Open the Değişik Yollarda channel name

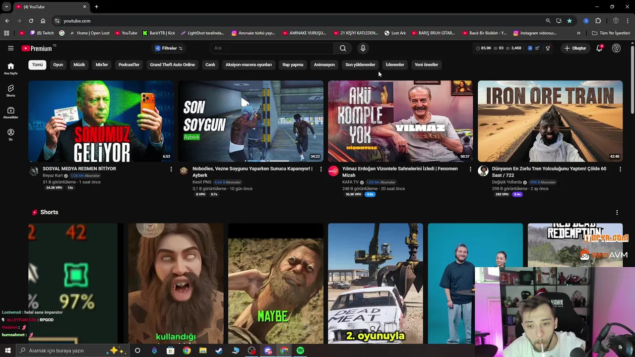507,182
